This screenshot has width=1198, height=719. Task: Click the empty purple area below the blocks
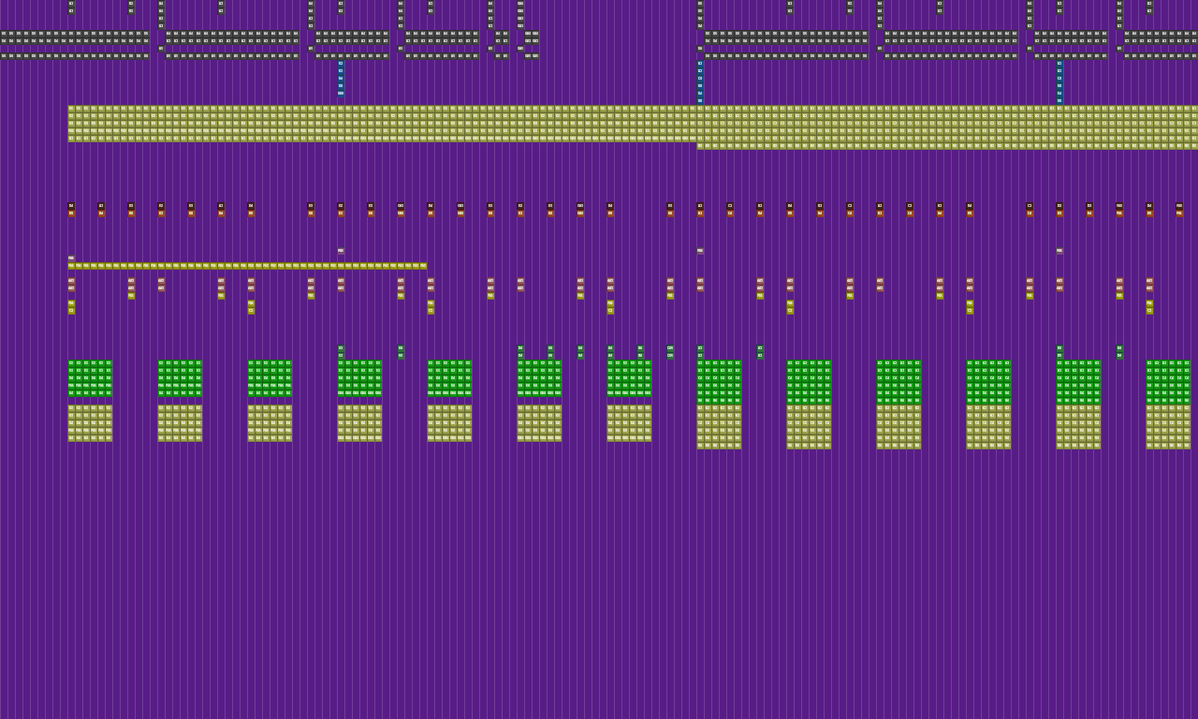599,580
